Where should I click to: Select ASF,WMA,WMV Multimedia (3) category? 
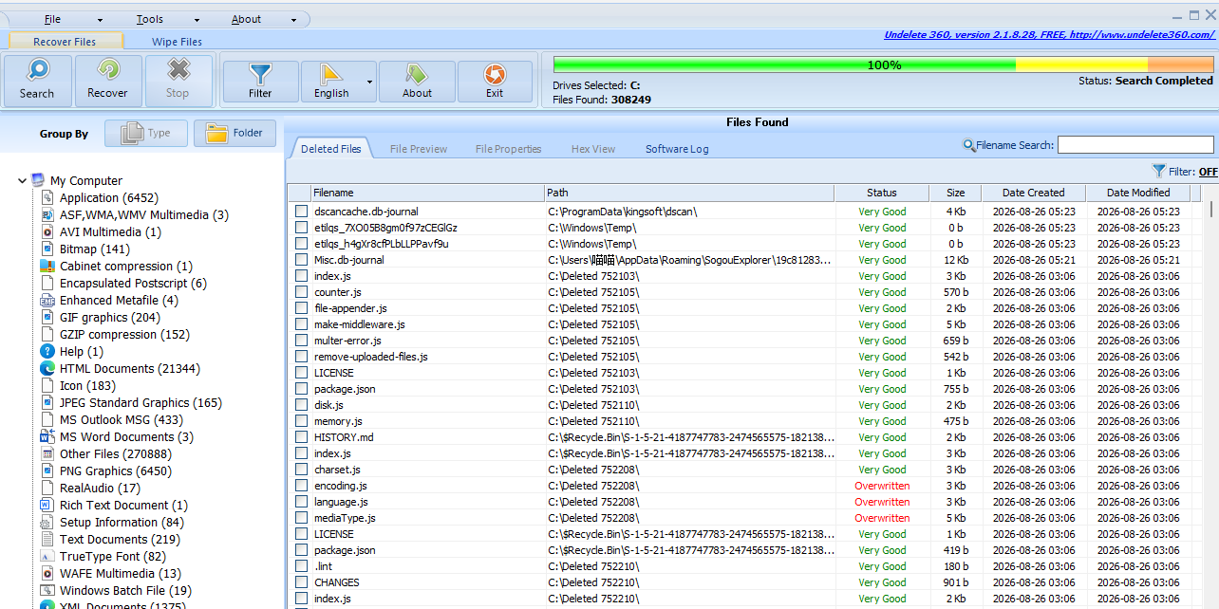point(144,214)
